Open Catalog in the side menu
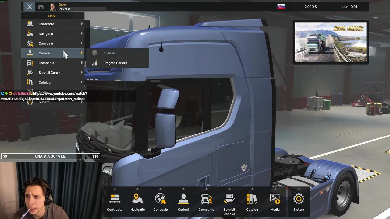 [53, 82]
